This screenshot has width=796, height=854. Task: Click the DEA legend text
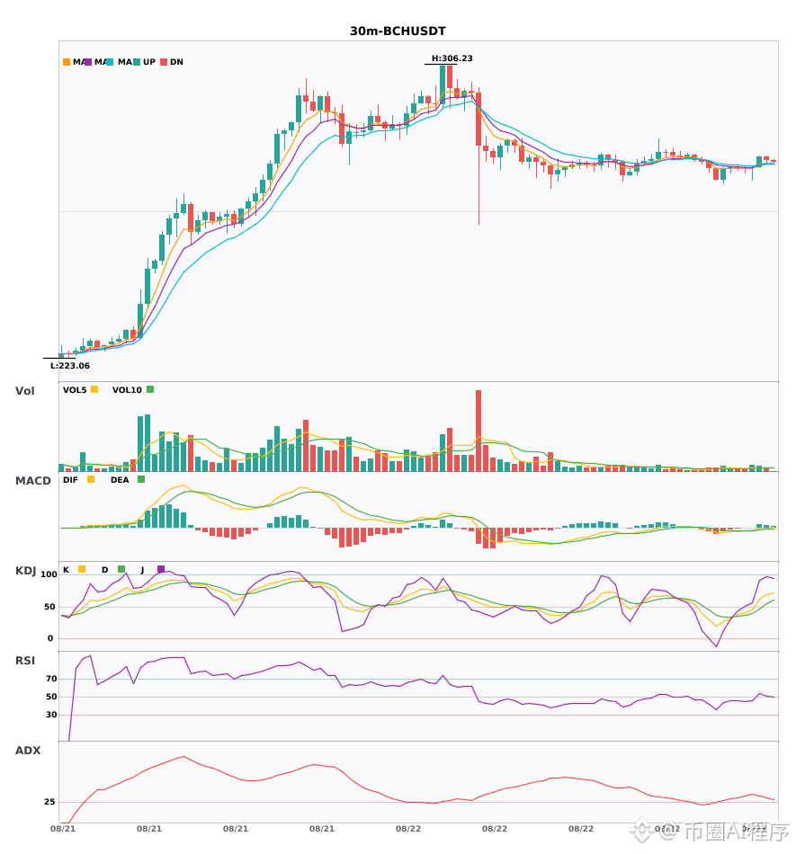[x=120, y=480]
